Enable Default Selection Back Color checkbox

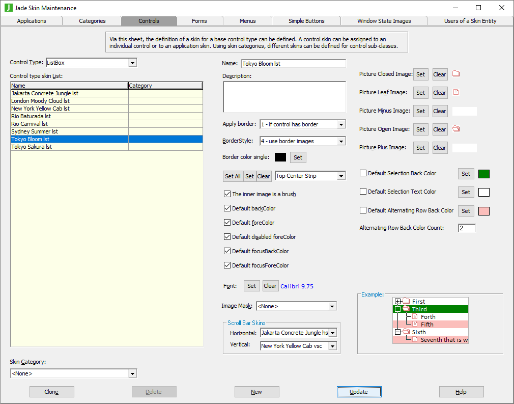click(363, 173)
